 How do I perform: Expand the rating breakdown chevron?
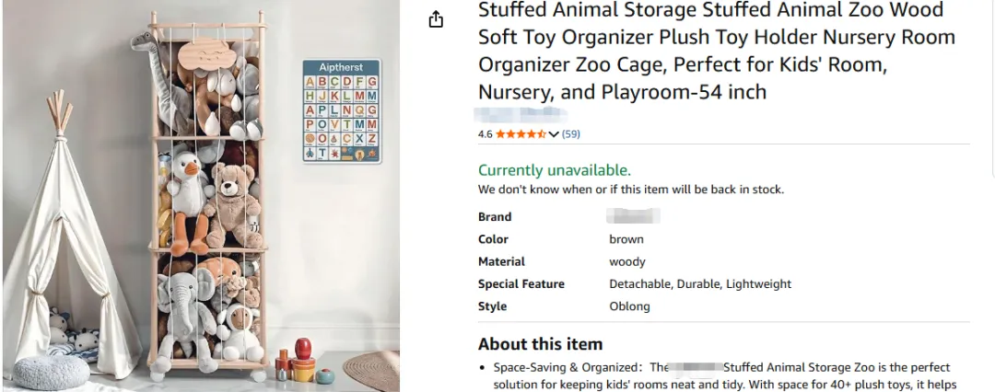[554, 134]
